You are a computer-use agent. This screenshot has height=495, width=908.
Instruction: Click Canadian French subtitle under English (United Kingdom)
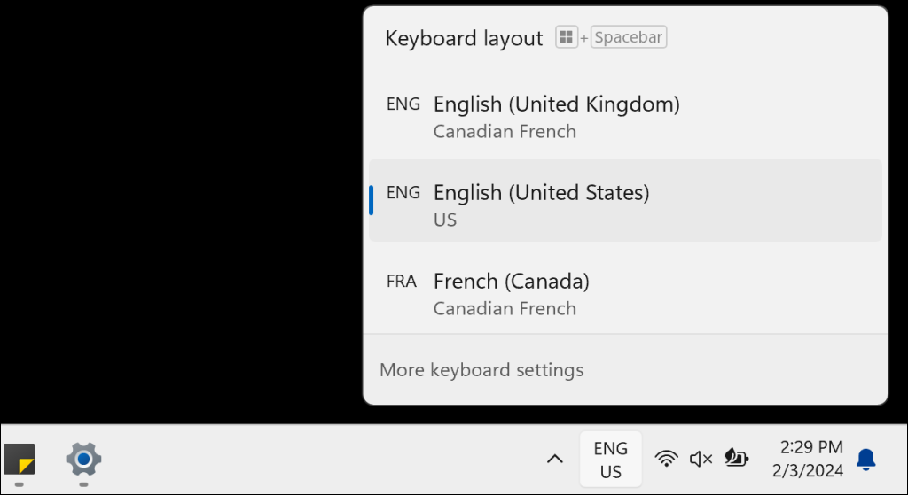tap(505, 131)
